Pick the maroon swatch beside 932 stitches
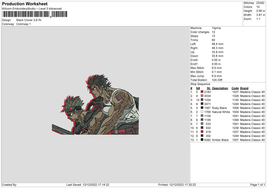Viewport: 267px width, 188px height. coord(202,128)
